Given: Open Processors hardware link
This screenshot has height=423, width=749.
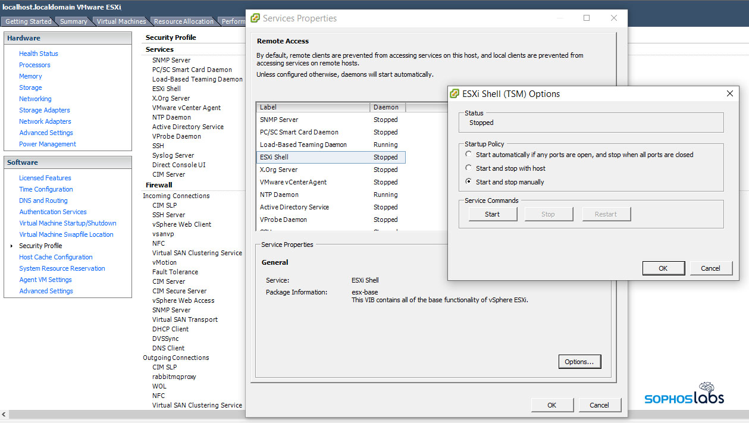Looking at the screenshot, I should tap(35, 65).
